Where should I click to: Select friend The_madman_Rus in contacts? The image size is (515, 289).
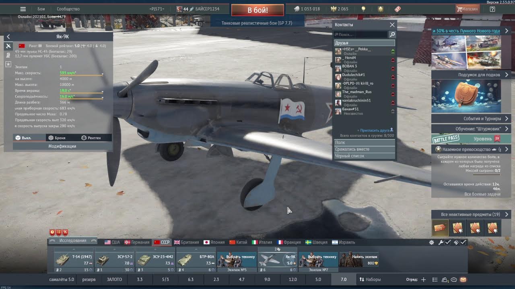[365, 94]
